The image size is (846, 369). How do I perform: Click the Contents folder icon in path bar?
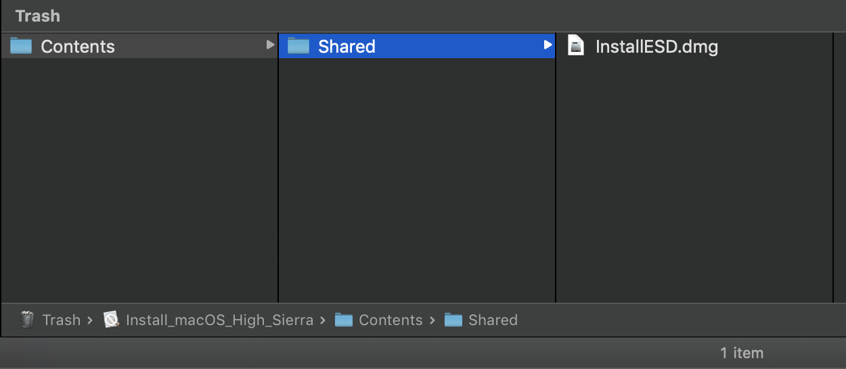coord(344,320)
